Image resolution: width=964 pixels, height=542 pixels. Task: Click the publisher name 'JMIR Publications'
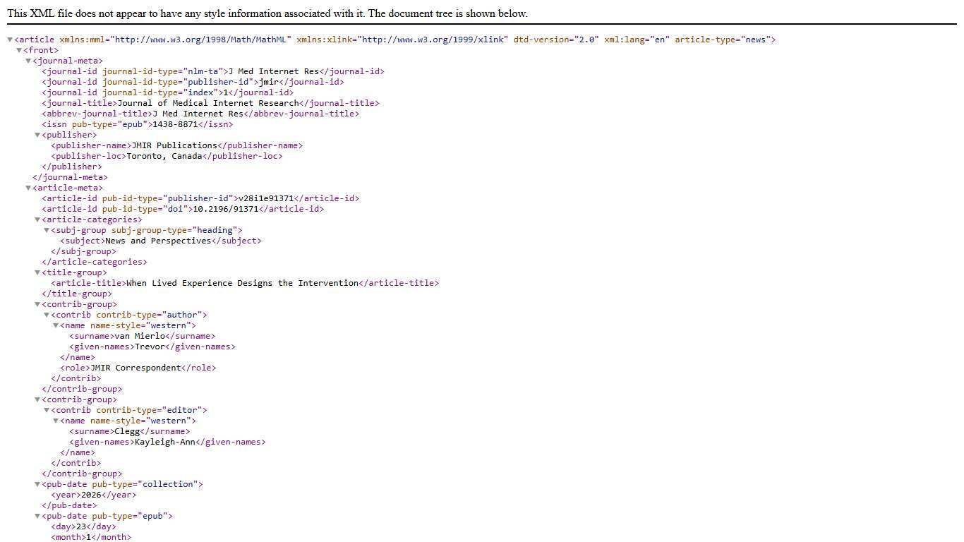coord(174,145)
